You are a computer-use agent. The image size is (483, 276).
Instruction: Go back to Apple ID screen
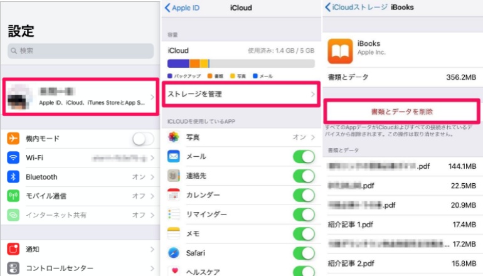tap(182, 8)
